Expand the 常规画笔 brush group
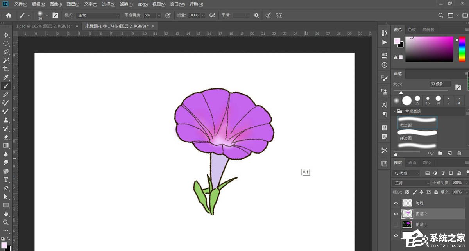Screen dimensions: 469x251 [x=394, y=111]
